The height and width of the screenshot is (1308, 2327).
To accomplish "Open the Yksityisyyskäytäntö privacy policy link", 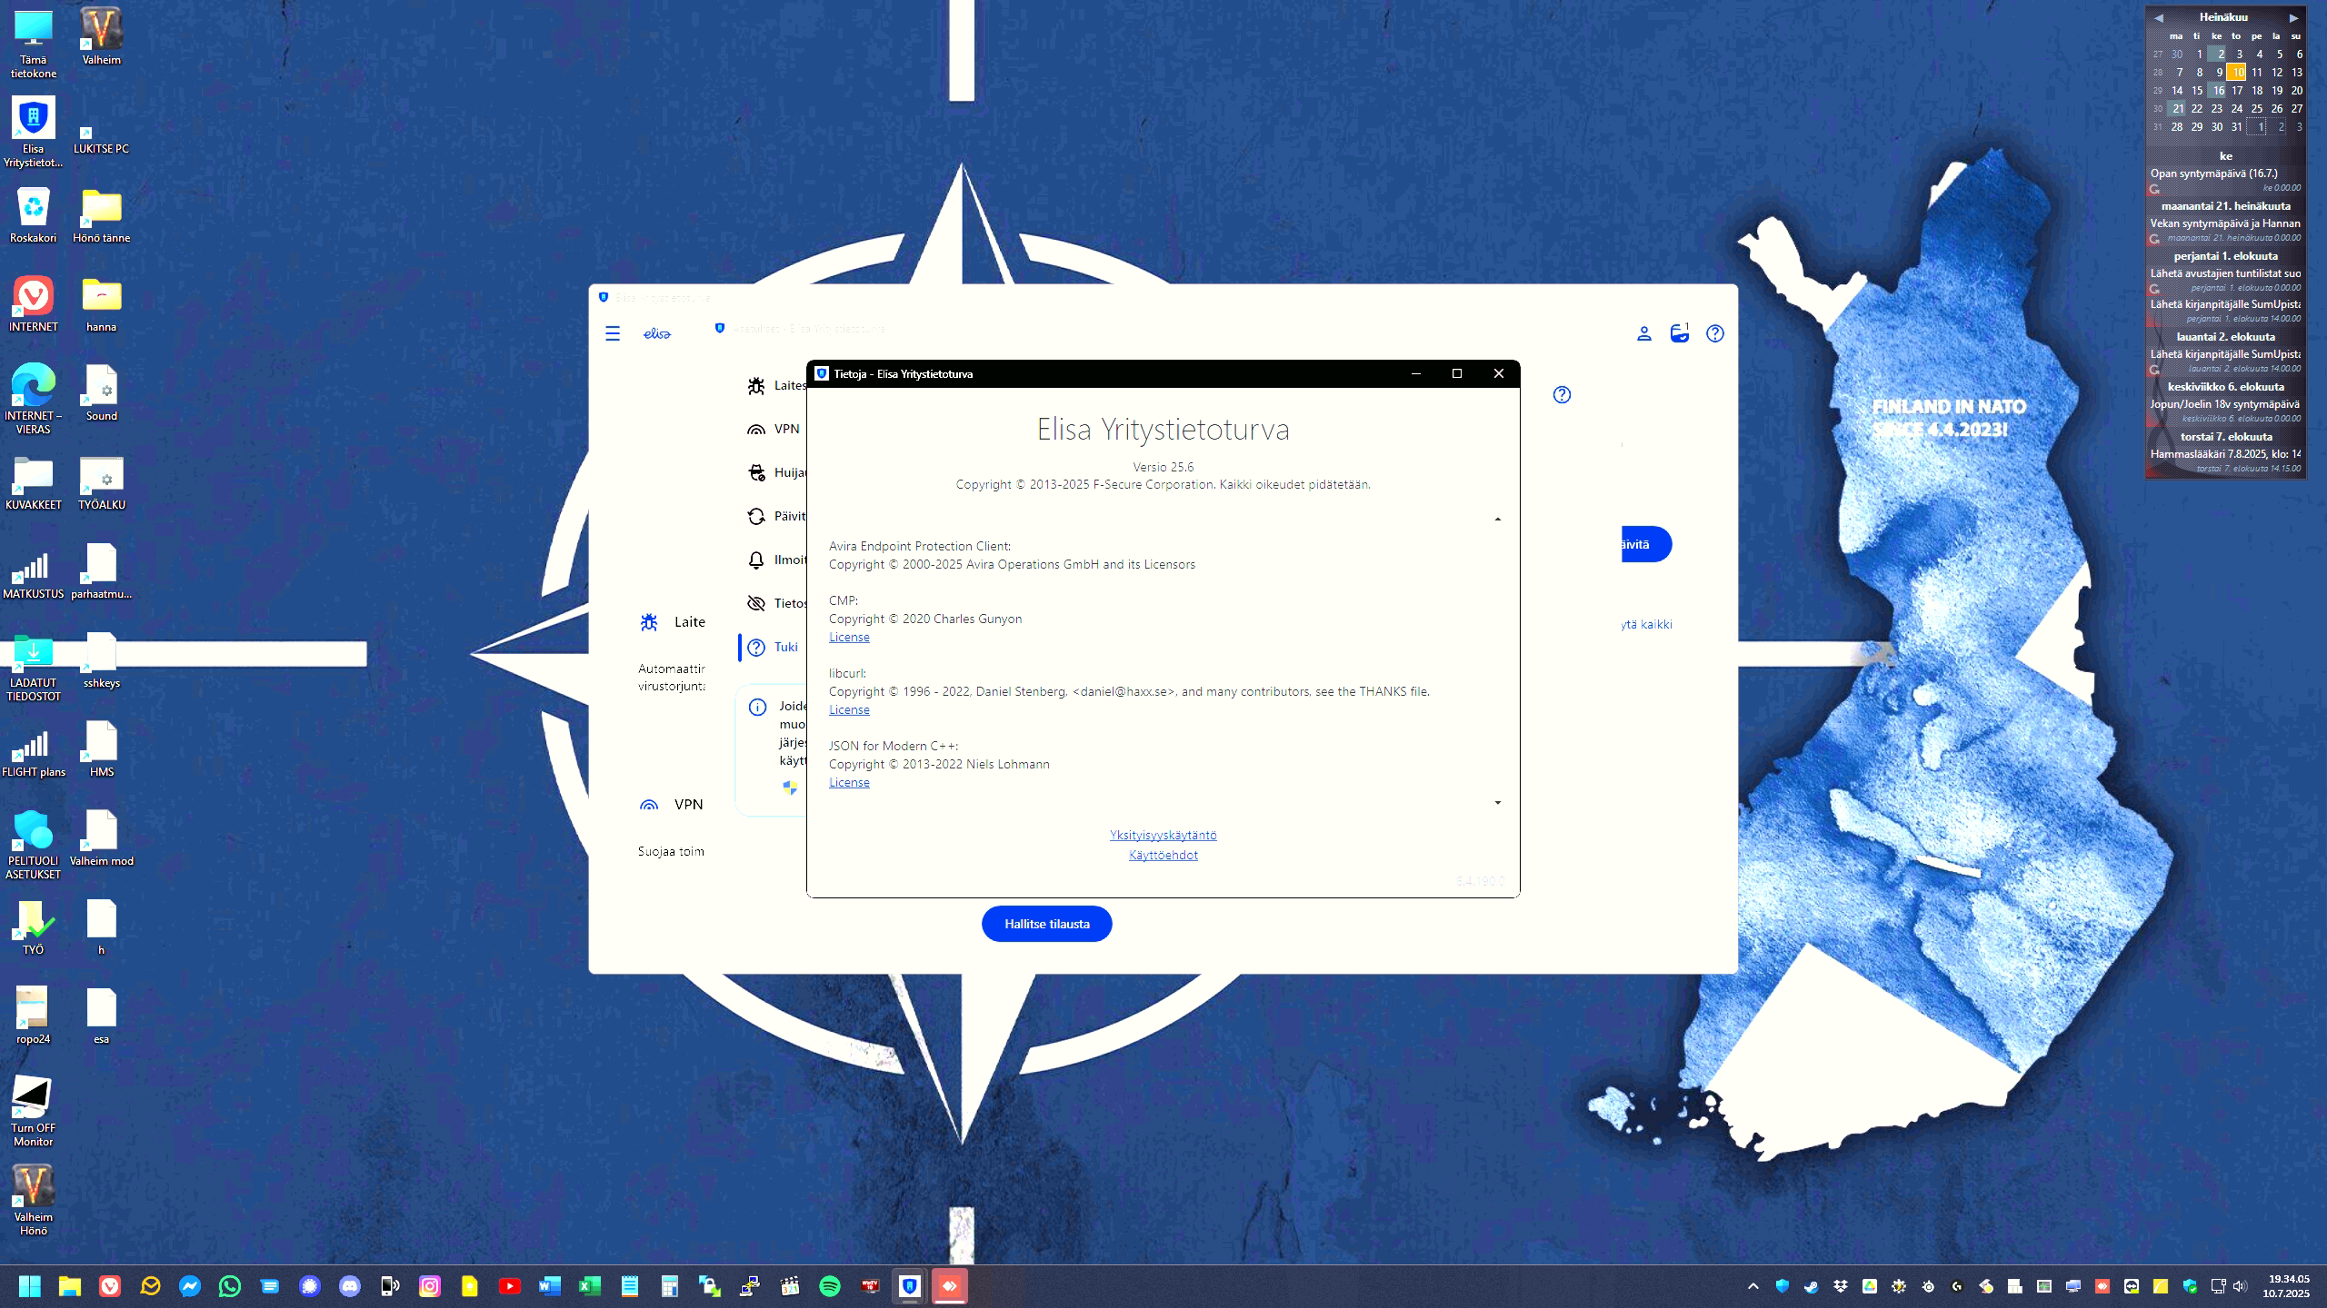I will [x=1163, y=835].
